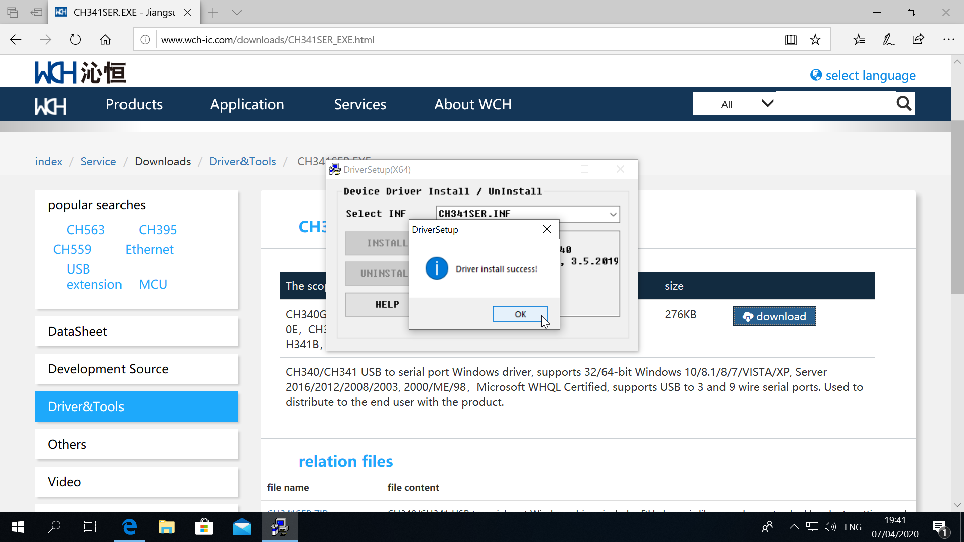Click the 276KB size value
The width and height of the screenshot is (964, 542).
point(680,314)
